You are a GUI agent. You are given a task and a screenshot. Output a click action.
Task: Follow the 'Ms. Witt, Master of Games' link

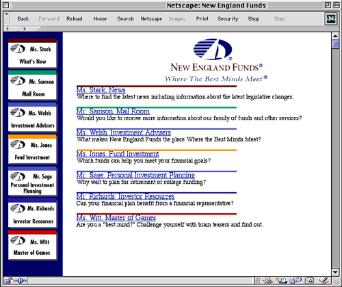[x=116, y=218]
